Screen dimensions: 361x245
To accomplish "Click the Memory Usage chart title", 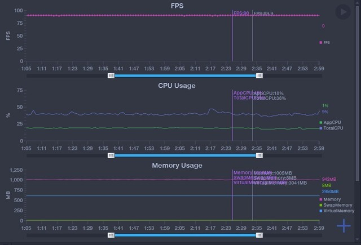I will 177,166.
